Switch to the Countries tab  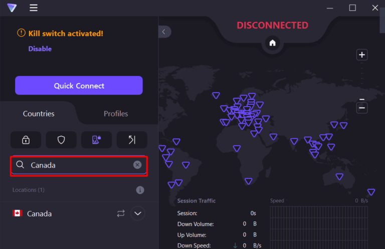(x=39, y=113)
